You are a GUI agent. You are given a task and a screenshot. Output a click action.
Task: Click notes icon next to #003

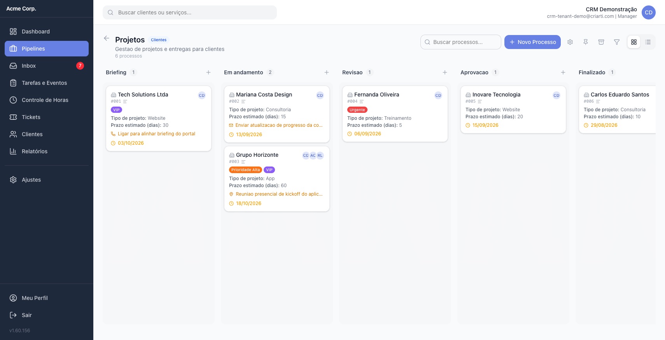click(243, 162)
